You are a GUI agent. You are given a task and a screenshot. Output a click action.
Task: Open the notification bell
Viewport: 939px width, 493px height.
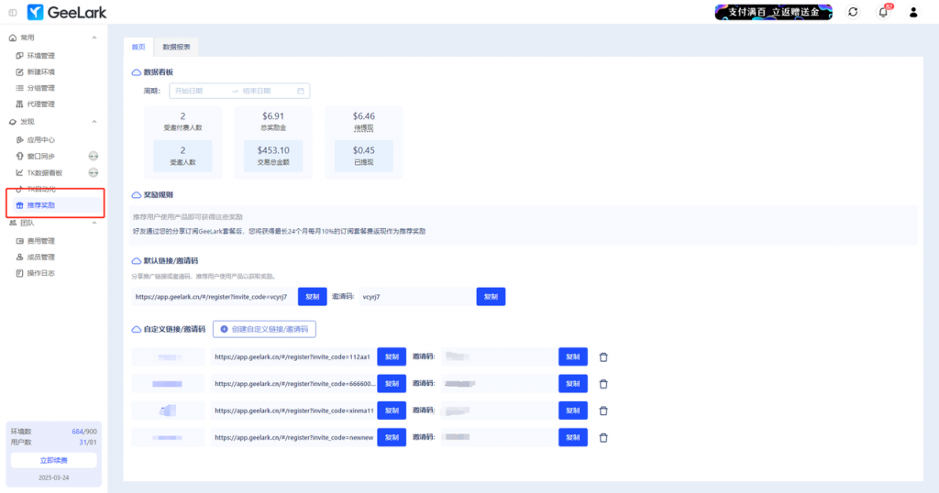[883, 12]
